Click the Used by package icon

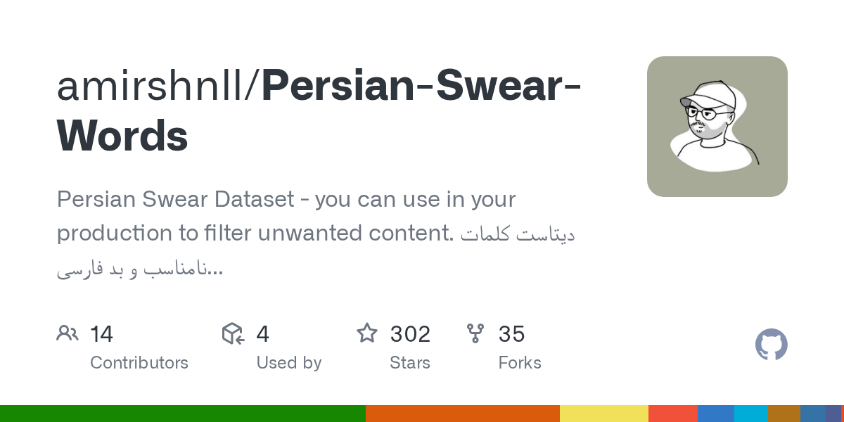click(233, 333)
